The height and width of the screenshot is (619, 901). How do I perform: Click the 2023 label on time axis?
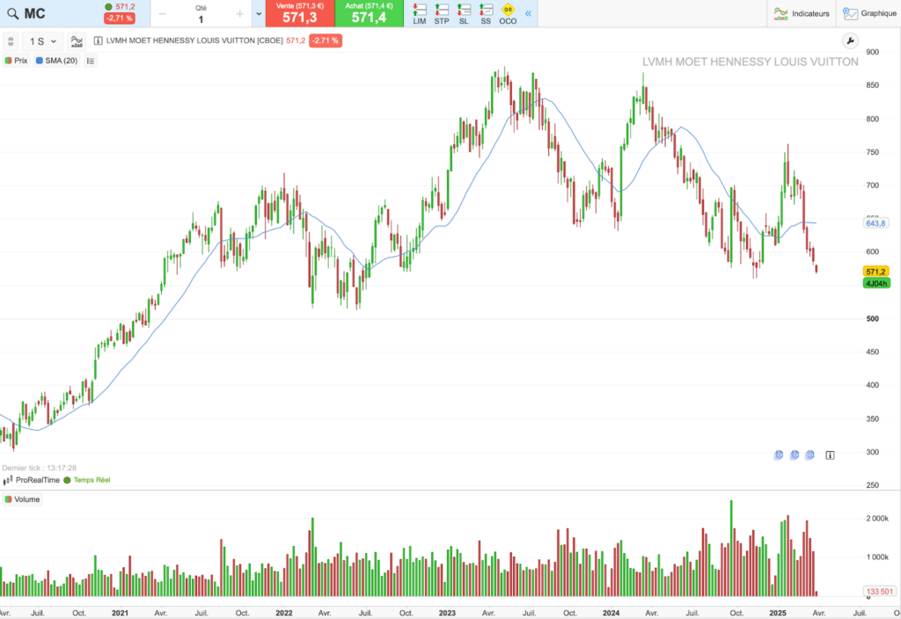447,613
